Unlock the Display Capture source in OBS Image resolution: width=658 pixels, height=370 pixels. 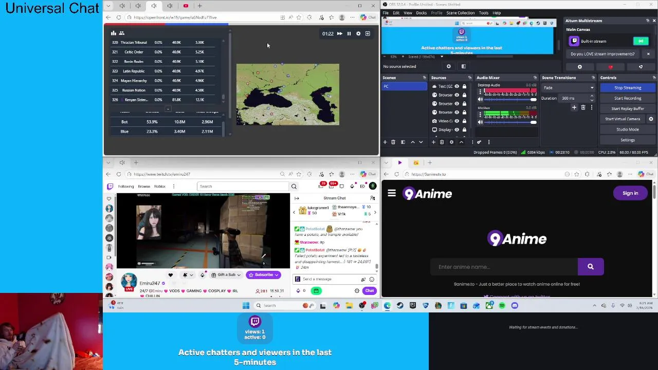tap(464, 129)
